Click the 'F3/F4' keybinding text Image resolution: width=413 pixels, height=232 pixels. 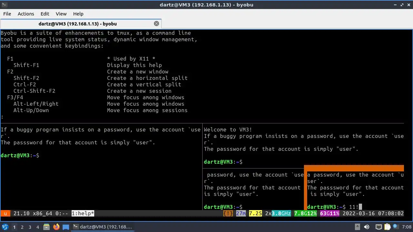(15, 97)
